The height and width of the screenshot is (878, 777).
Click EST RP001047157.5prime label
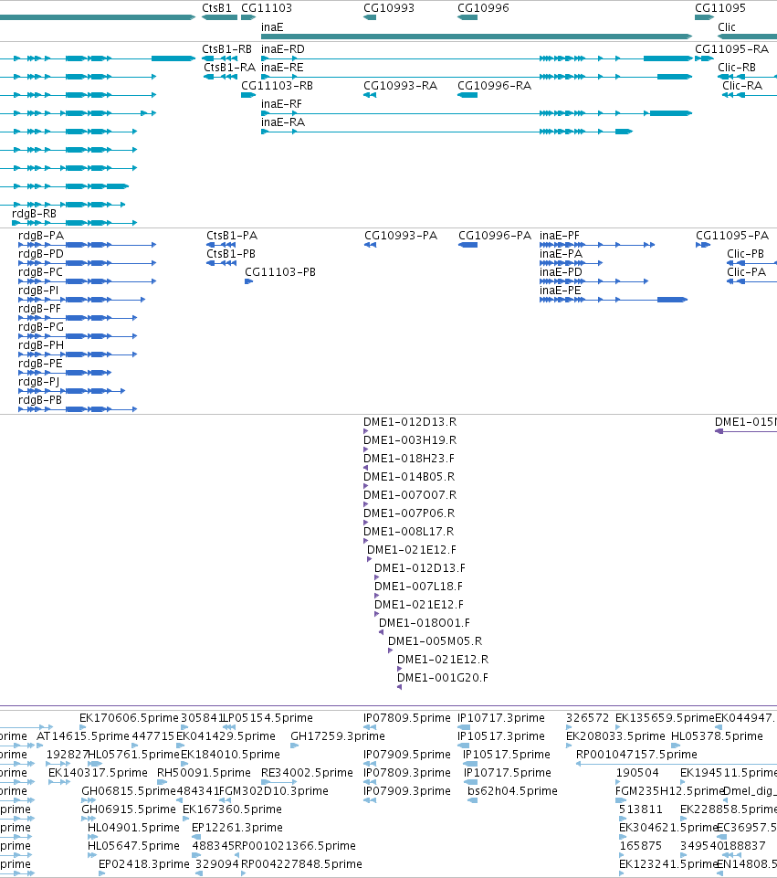pyautogui.click(x=636, y=755)
